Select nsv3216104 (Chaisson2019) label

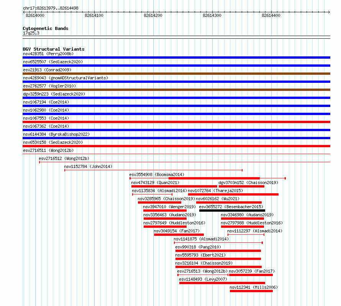204,263
